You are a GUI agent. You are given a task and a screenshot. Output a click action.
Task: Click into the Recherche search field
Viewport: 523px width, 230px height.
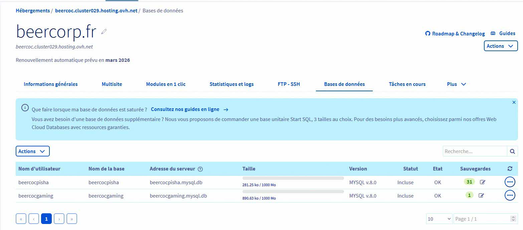[x=475, y=151]
